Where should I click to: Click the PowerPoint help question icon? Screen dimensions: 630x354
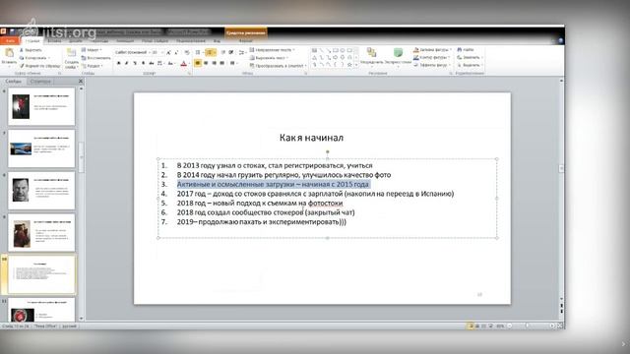coord(560,41)
